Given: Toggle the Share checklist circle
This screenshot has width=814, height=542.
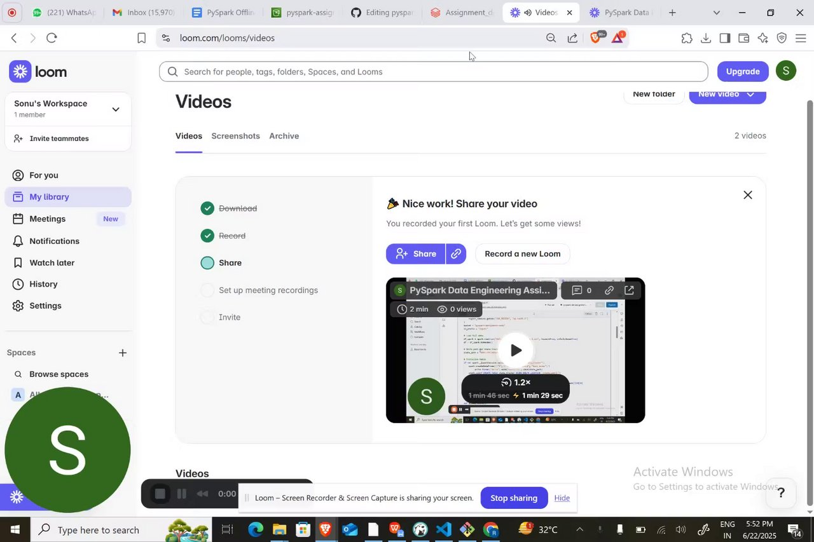Looking at the screenshot, I should pos(207,263).
